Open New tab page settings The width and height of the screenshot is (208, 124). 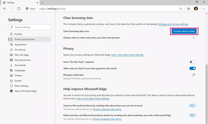click(x=30, y=55)
